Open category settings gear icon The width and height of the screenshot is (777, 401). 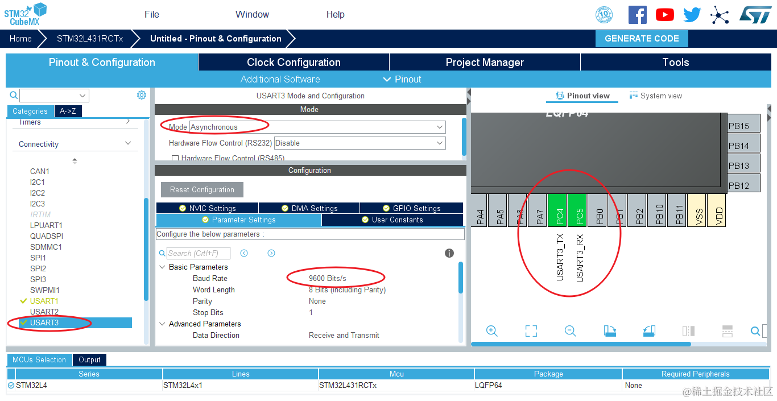click(142, 95)
